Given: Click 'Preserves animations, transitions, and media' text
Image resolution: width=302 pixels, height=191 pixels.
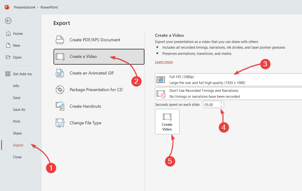Looking at the screenshot, I should [x=197, y=53].
